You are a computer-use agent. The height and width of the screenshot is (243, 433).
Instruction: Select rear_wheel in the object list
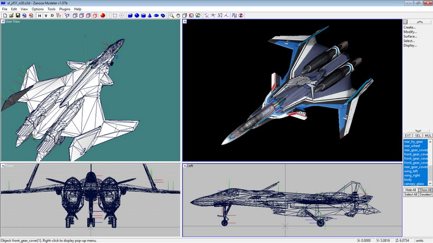point(416,146)
